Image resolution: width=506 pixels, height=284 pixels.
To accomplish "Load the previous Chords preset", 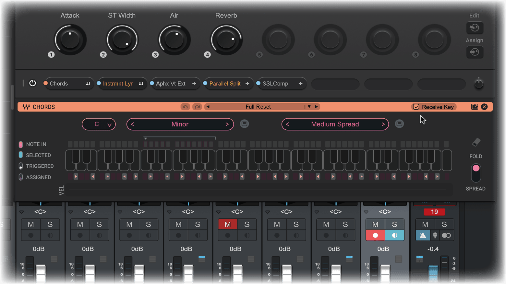I will pos(208,107).
